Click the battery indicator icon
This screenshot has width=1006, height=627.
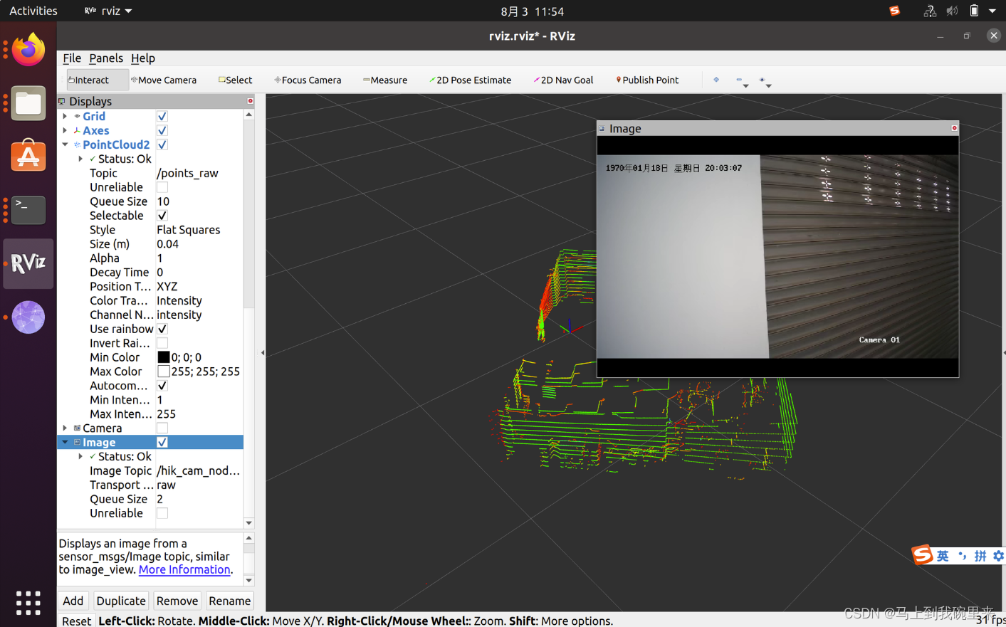[974, 11]
